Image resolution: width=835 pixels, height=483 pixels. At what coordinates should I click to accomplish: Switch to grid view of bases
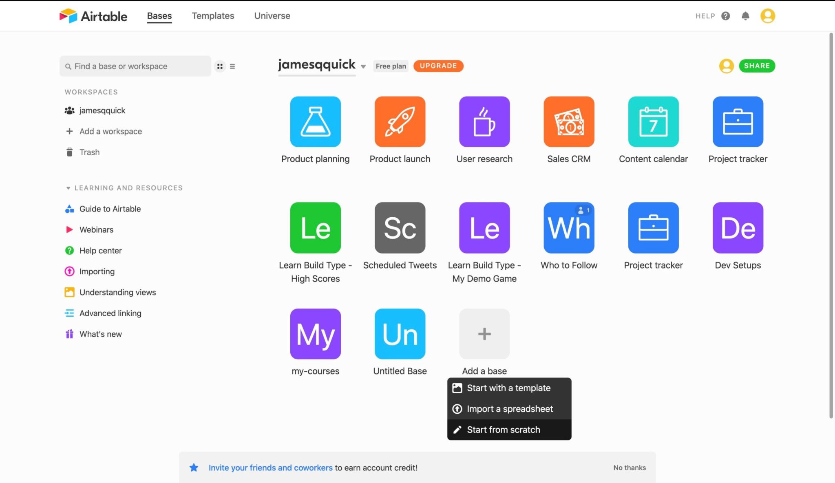point(220,66)
